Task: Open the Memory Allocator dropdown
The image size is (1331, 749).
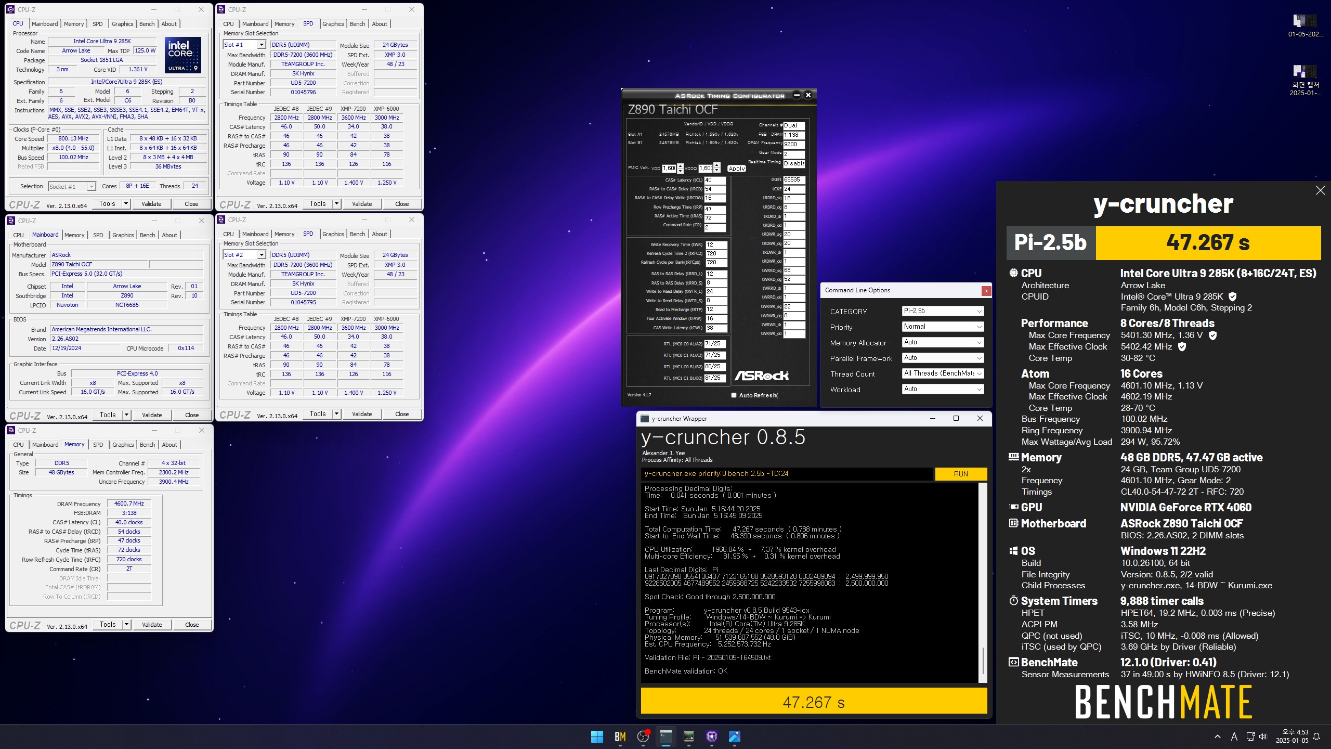Action: pos(943,342)
